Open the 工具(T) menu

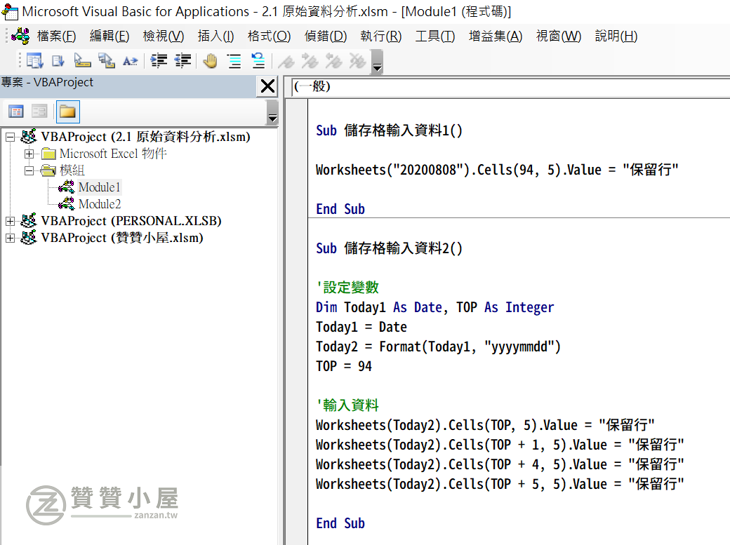pos(434,36)
